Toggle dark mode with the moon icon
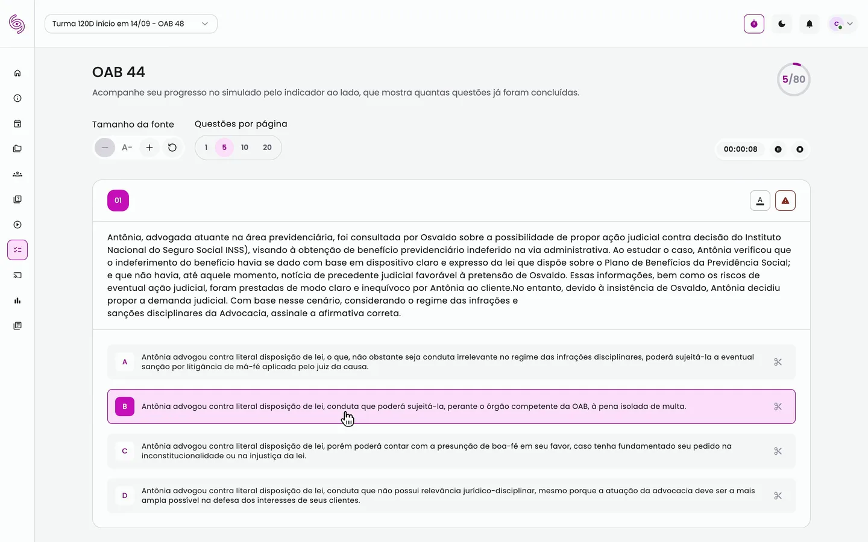This screenshot has width=868, height=542. (x=782, y=23)
